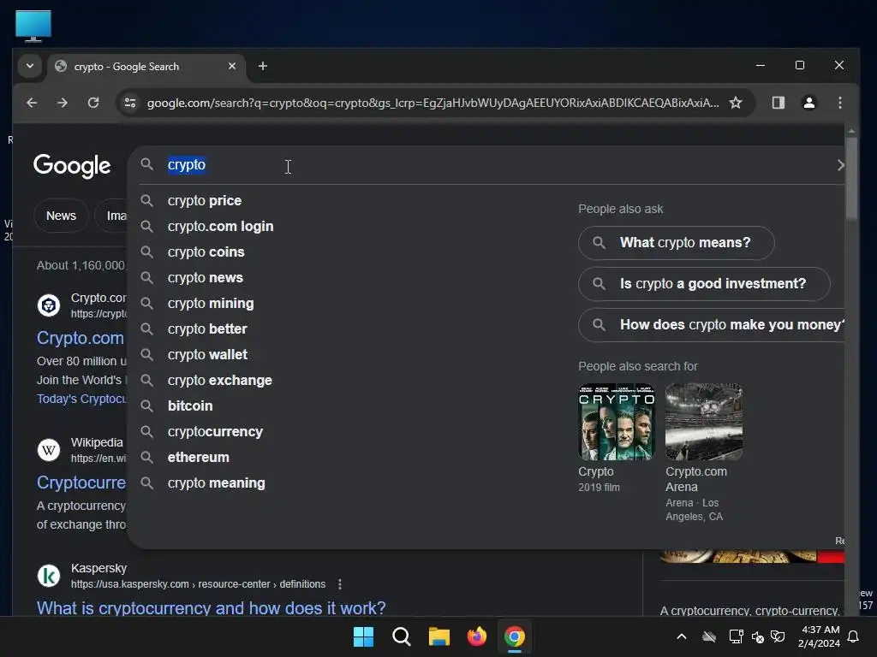Click Chrome icon in taskbar

click(x=515, y=636)
